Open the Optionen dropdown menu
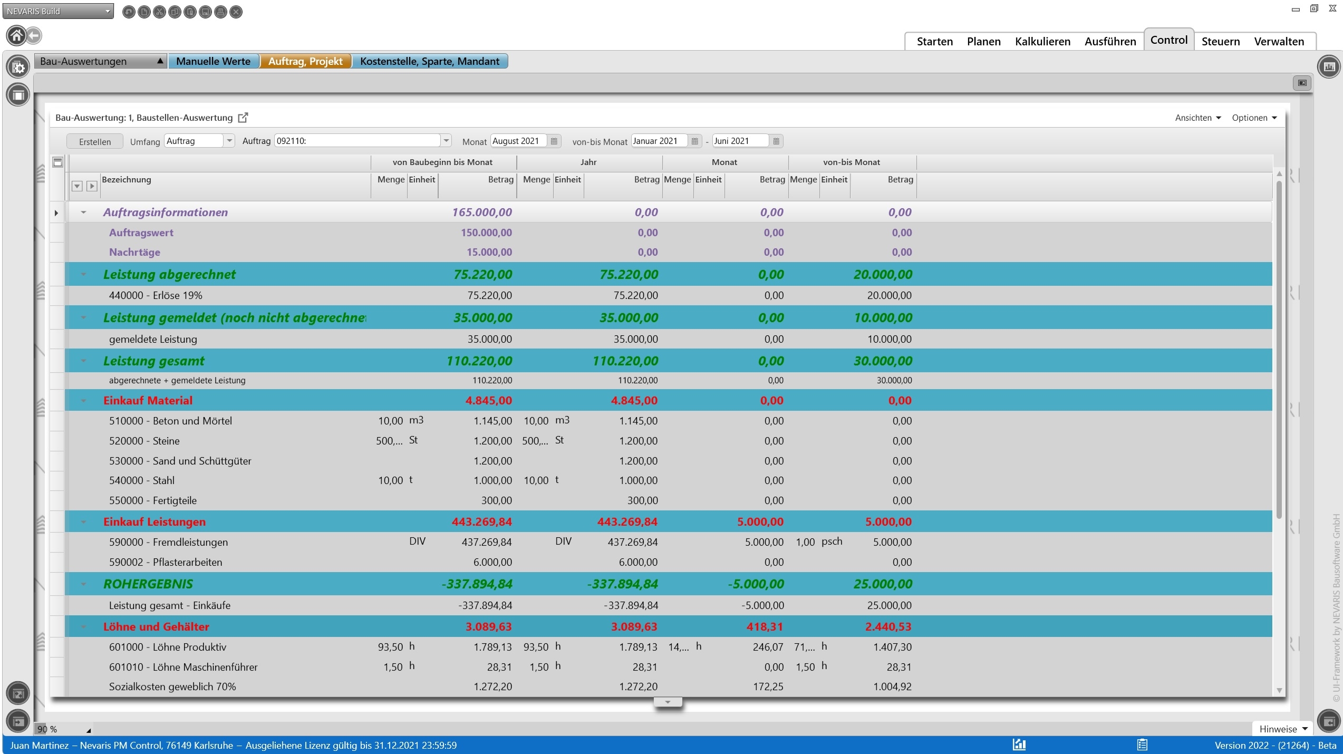Image resolution: width=1343 pixels, height=754 pixels. click(1254, 118)
